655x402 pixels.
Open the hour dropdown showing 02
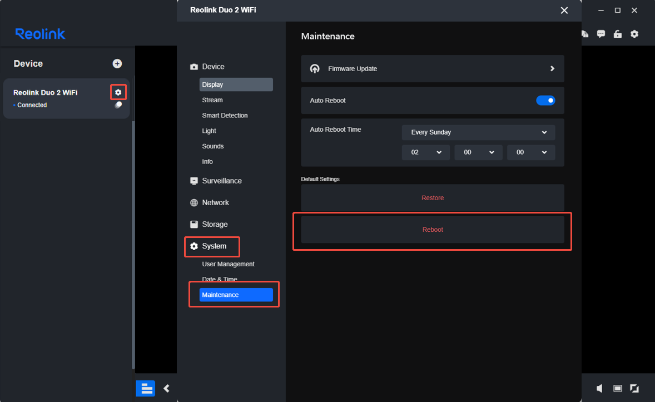pyautogui.click(x=426, y=152)
